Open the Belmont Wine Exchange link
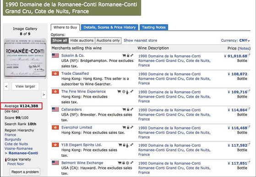The width and height of the screenshot is (256, 177). (82, 163)
